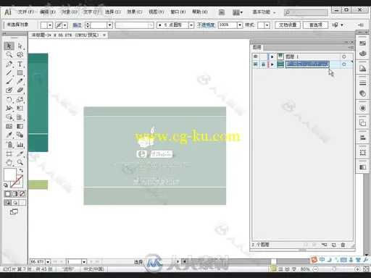Select the Line Segment tool
Viewport: 371px width, 278px height.
[9, 73]
